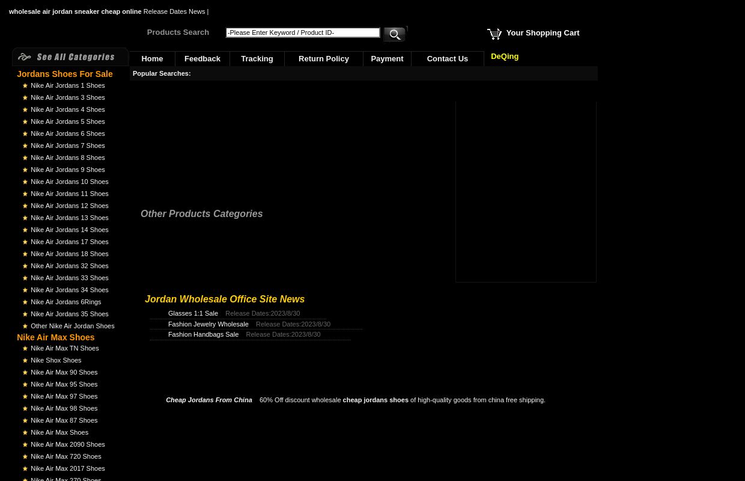745x481 pixels.
Task: Open Nike Air Max 98 Shoes
Action: [x=64, y=408]
